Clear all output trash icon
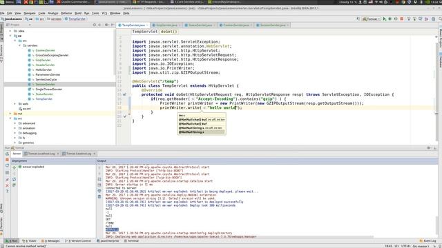Image resolution: width=442 pixels, height=248 pixels. click(99, 196)
